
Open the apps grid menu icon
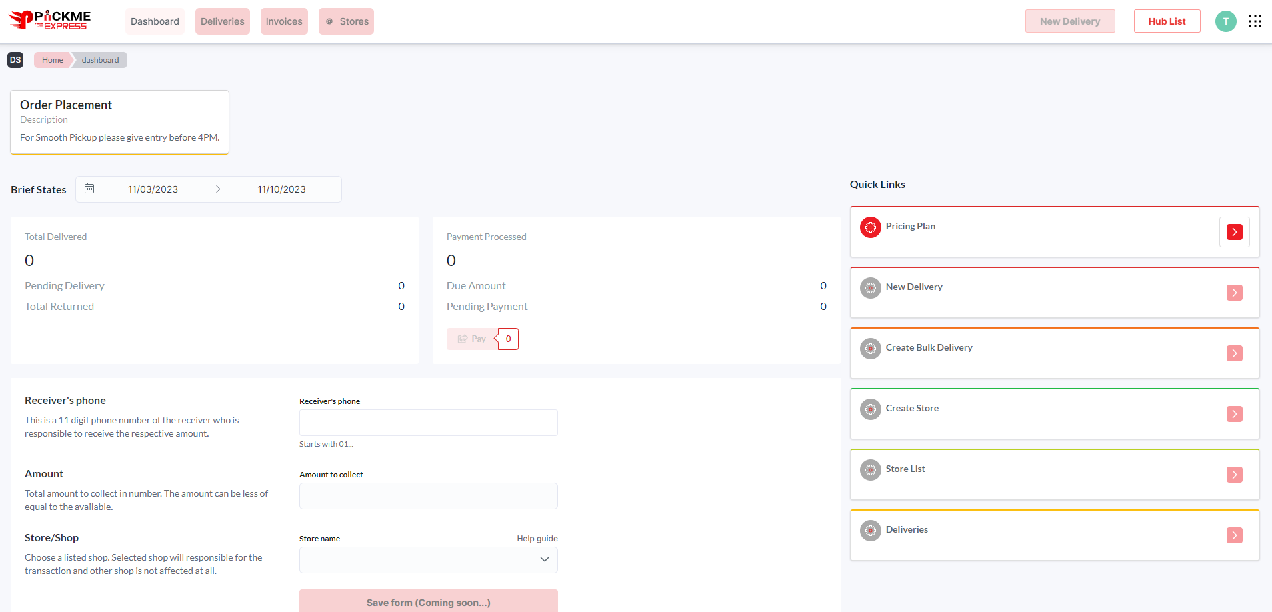(1255, 21)
